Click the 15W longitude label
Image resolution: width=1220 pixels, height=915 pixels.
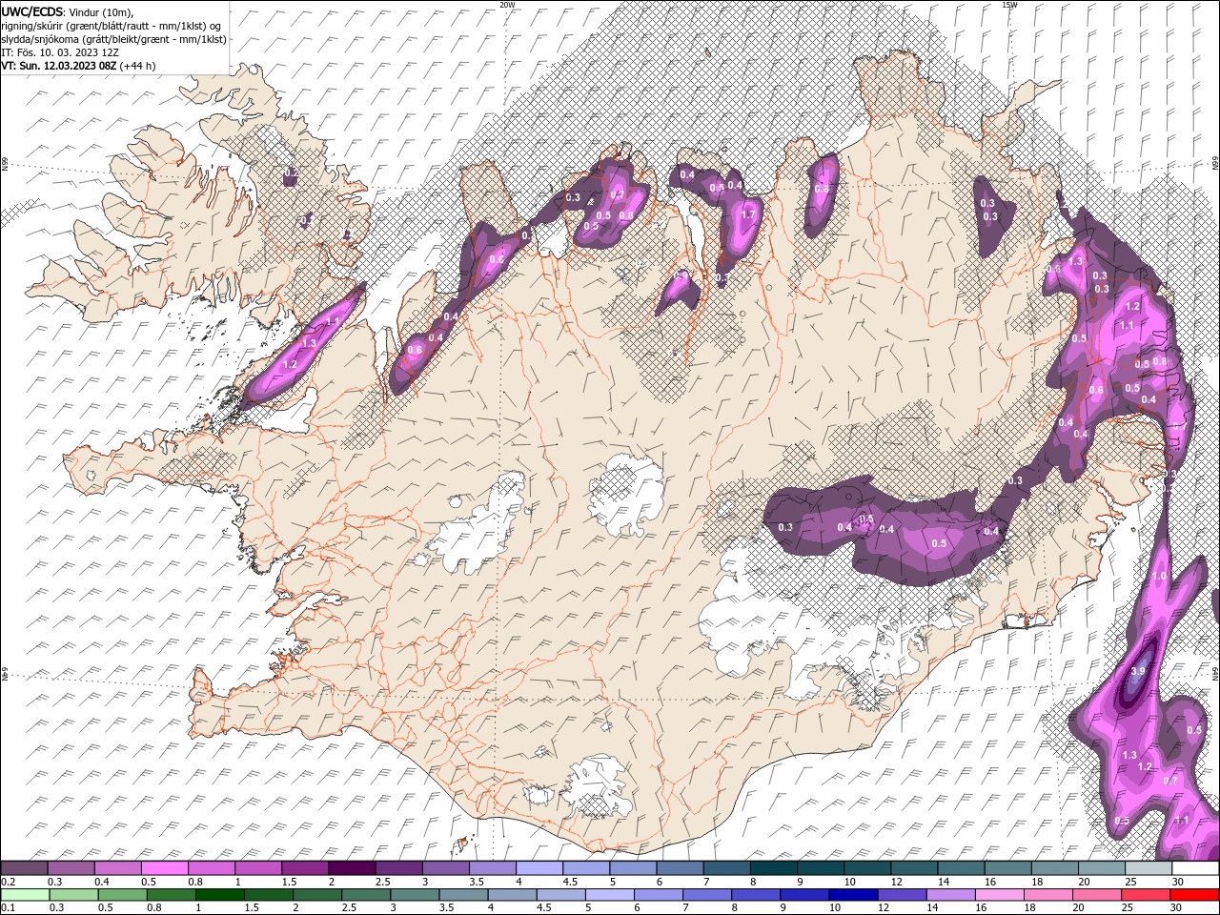tap(1009, 5)
